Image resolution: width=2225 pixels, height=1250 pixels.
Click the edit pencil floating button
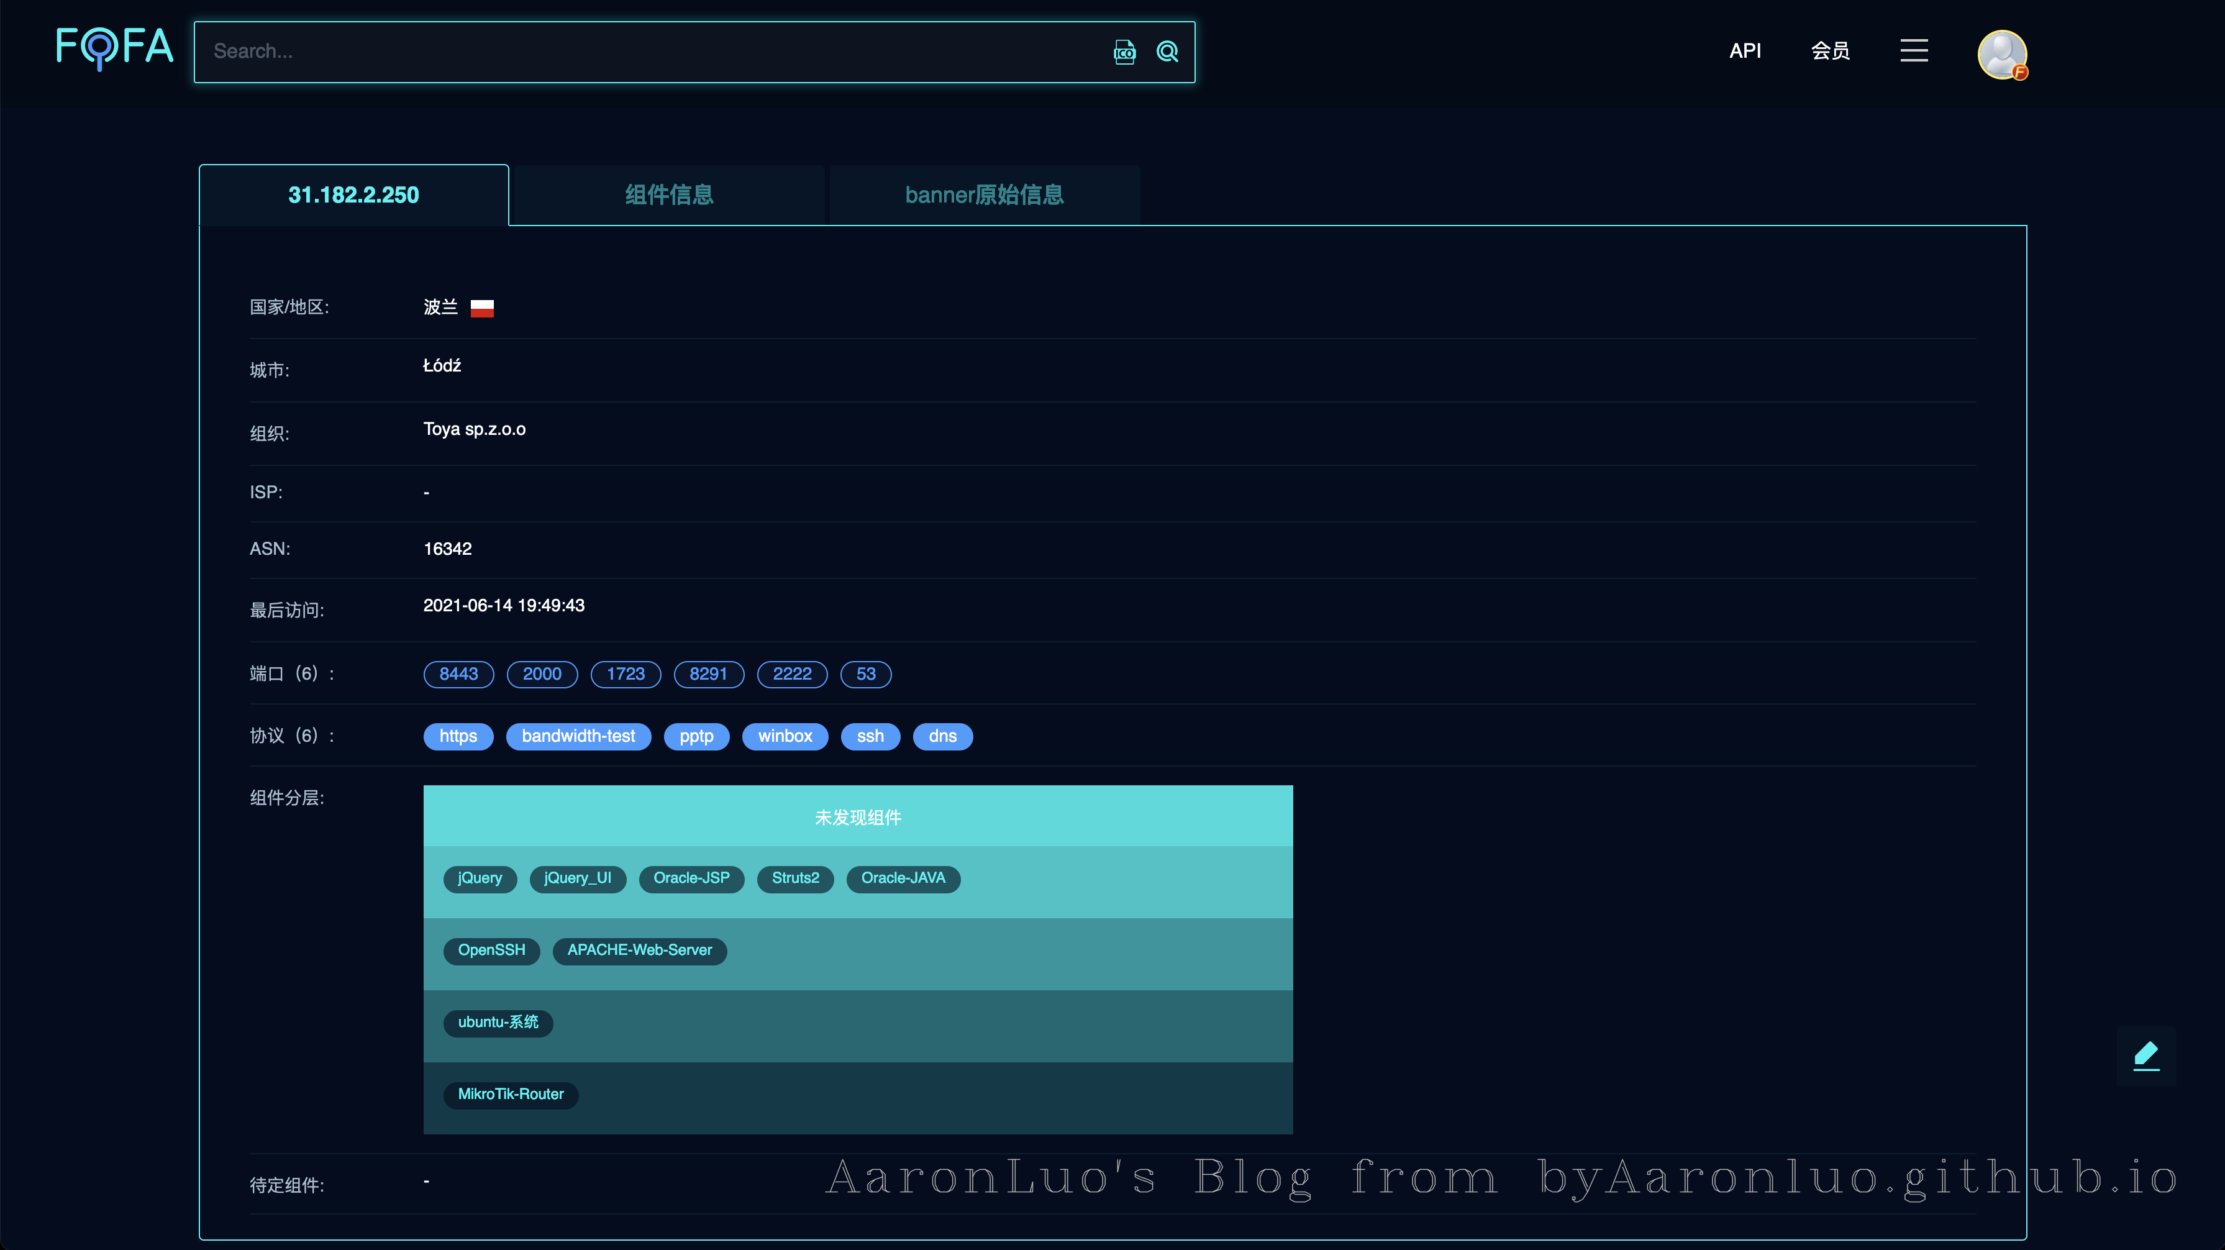[x=2145, y=1056]
